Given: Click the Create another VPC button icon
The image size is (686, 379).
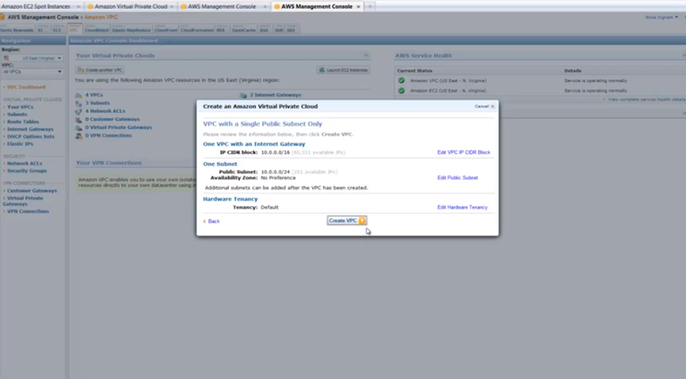Looking at the screenshot, I should (80, 70).
